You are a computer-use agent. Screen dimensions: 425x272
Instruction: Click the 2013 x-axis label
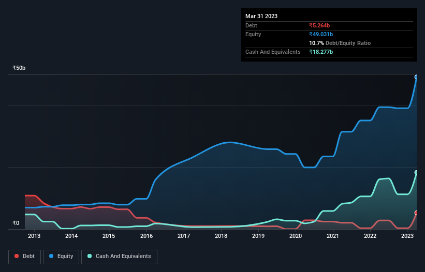34,236
